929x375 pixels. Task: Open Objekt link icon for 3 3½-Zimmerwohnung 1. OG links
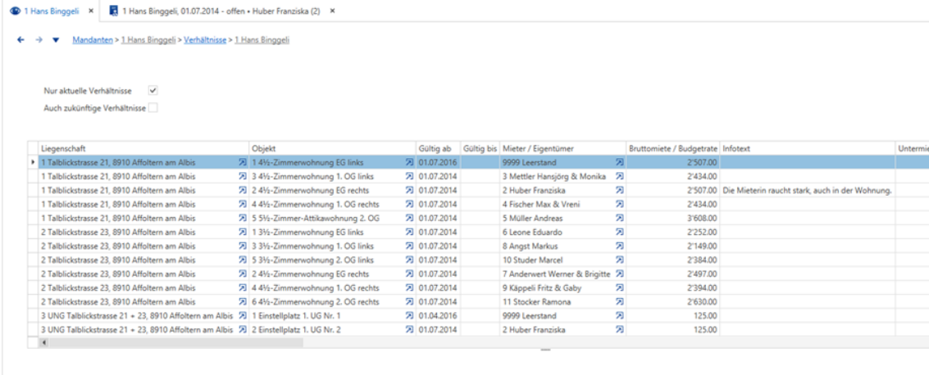coord(409,246)
